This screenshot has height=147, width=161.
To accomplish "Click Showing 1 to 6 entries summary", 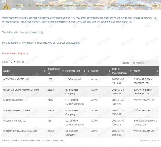I will [33, 141].
